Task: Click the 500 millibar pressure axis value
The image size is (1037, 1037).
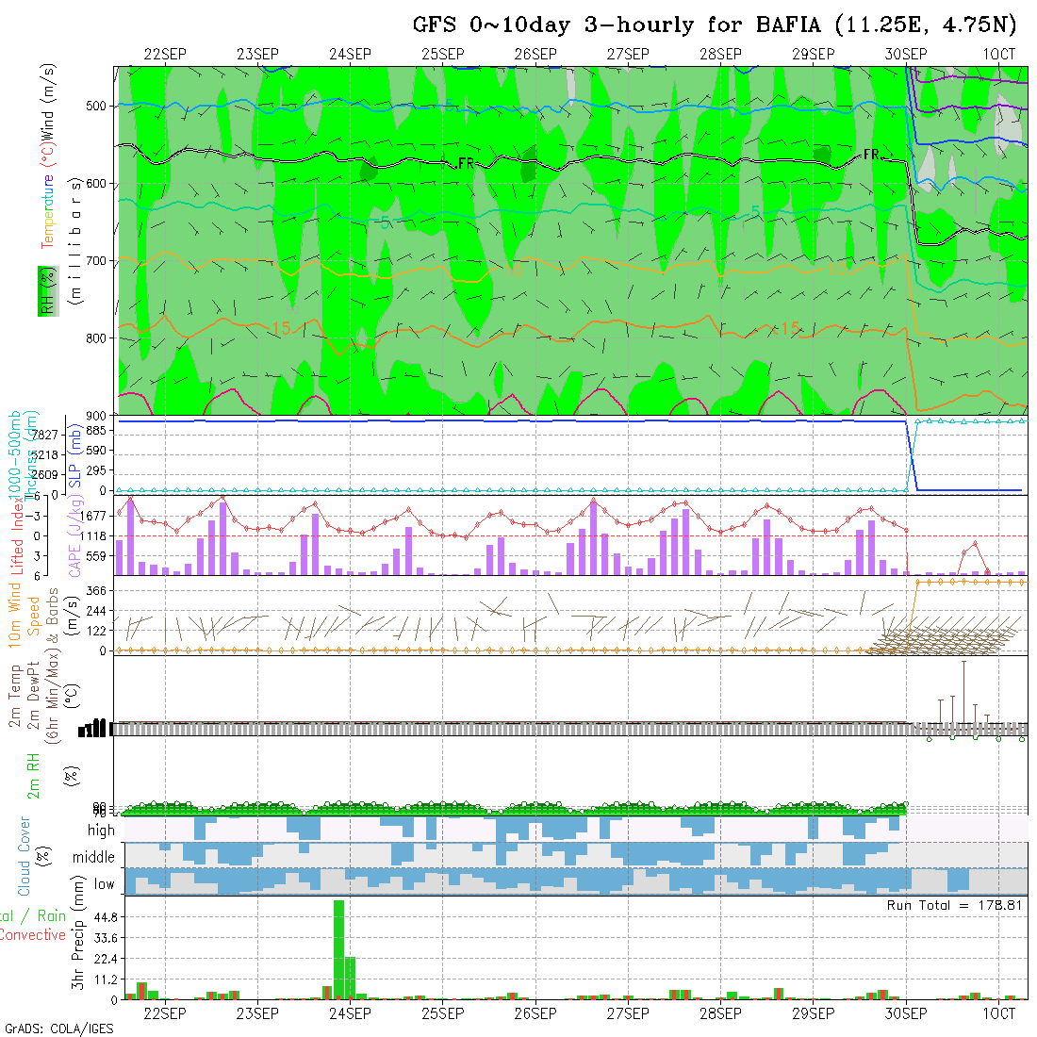Action: pos(98,106)
